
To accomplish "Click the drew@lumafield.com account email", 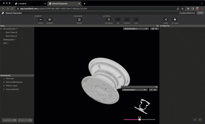I will pyautogui.click(x=187, y=13).
